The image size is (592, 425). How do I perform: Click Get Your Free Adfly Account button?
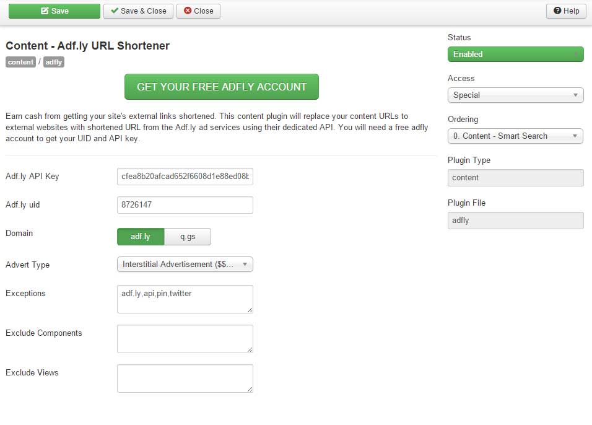222,87
